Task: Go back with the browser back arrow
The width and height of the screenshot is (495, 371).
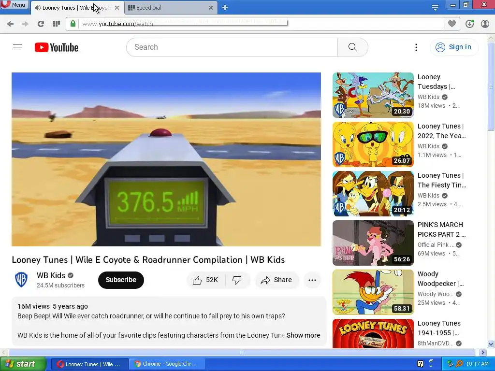Action: [x=10, y=24]
